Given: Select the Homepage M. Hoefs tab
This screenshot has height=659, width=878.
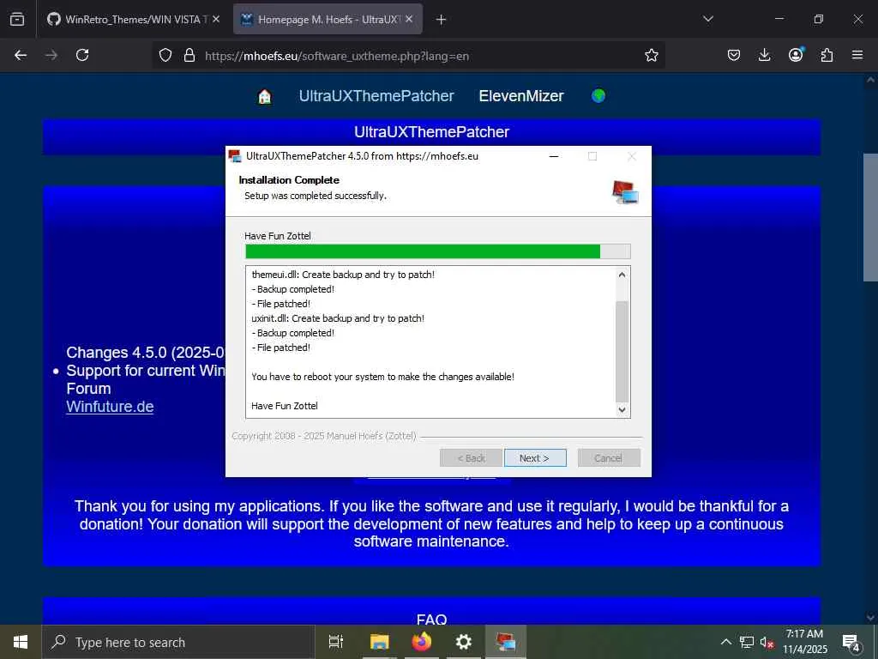Looking at the screenshot, I should [328, 20].
